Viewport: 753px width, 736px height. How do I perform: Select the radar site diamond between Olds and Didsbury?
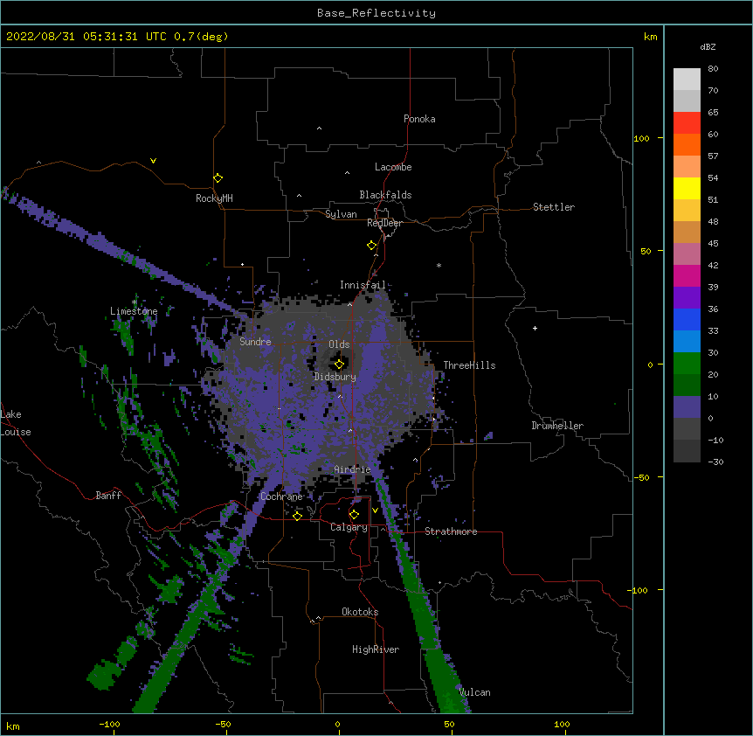coord(339,365)
